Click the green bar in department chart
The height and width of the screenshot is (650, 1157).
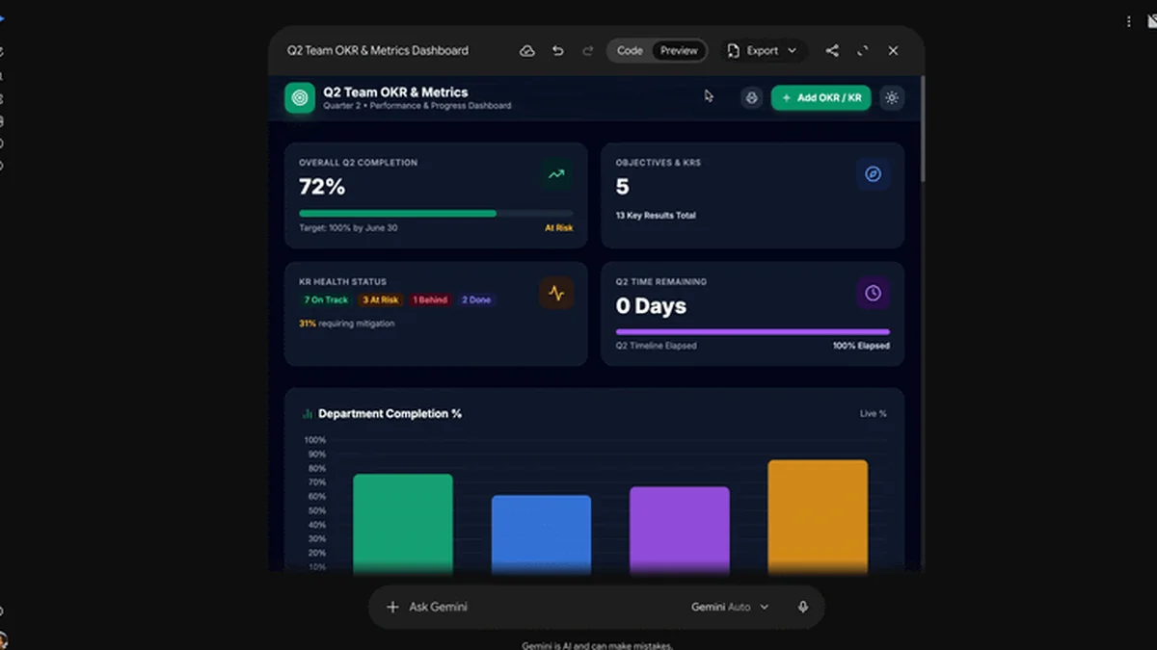point(403,523)
